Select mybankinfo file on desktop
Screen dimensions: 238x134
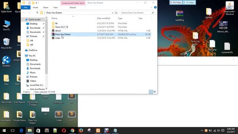click(227, 48)
